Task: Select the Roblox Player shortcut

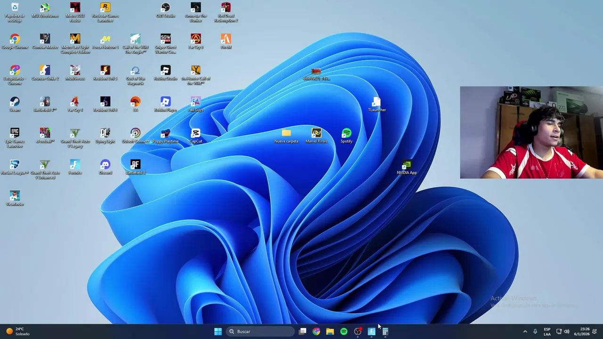Action: pyautogui.click(x=165, y=104)
